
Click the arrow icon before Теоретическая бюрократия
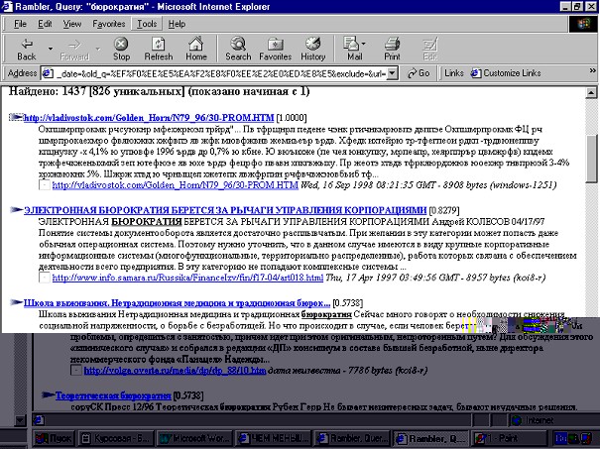tap(48, 394)
